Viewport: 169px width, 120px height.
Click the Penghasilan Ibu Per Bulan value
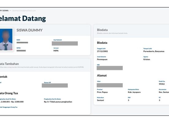[58, 102]
